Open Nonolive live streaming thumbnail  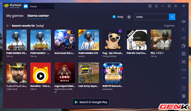pyautogui.click(x=41, y=73)
